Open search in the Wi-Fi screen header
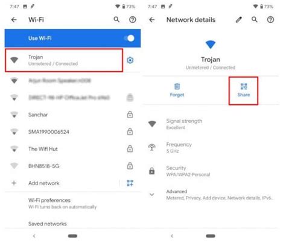The image size is (286, 246). pyautogui.click(x=116, y=19)
